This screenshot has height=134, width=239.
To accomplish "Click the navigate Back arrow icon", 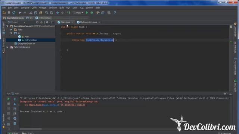I will (58, 13).
